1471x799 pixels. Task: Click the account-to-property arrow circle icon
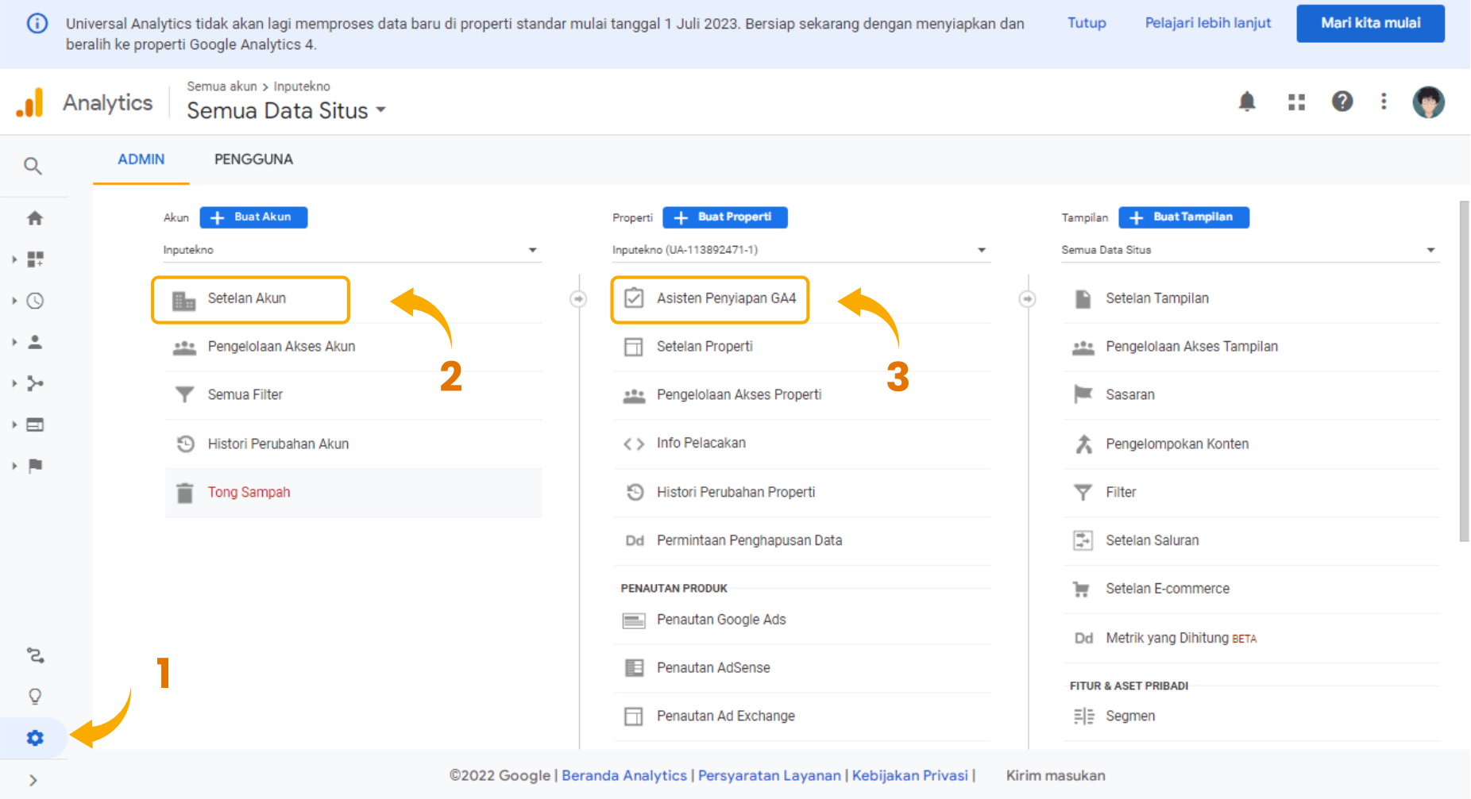578,298
